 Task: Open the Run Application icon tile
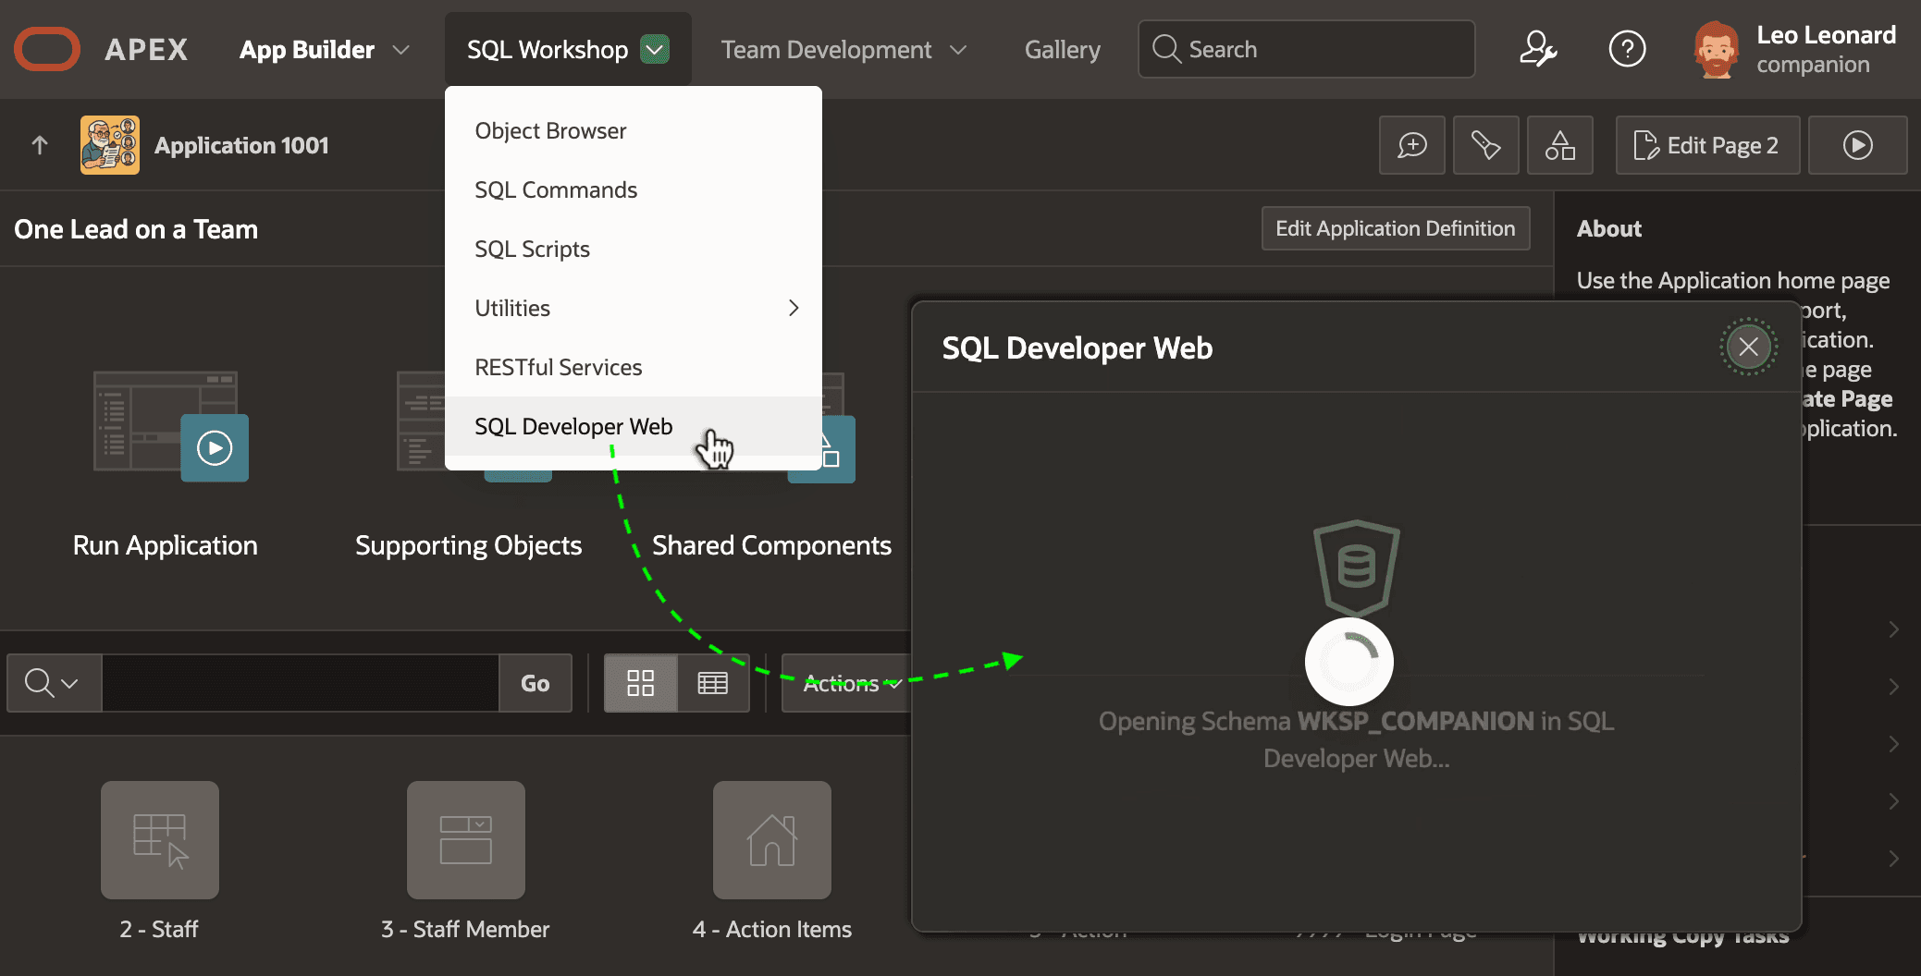170,426
